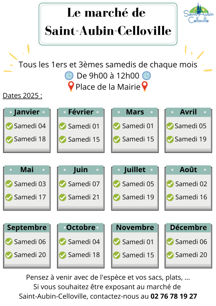Click the clock icon left of 9h00
Viewport: 216px width, 306px height.
[x=69, y=76]
